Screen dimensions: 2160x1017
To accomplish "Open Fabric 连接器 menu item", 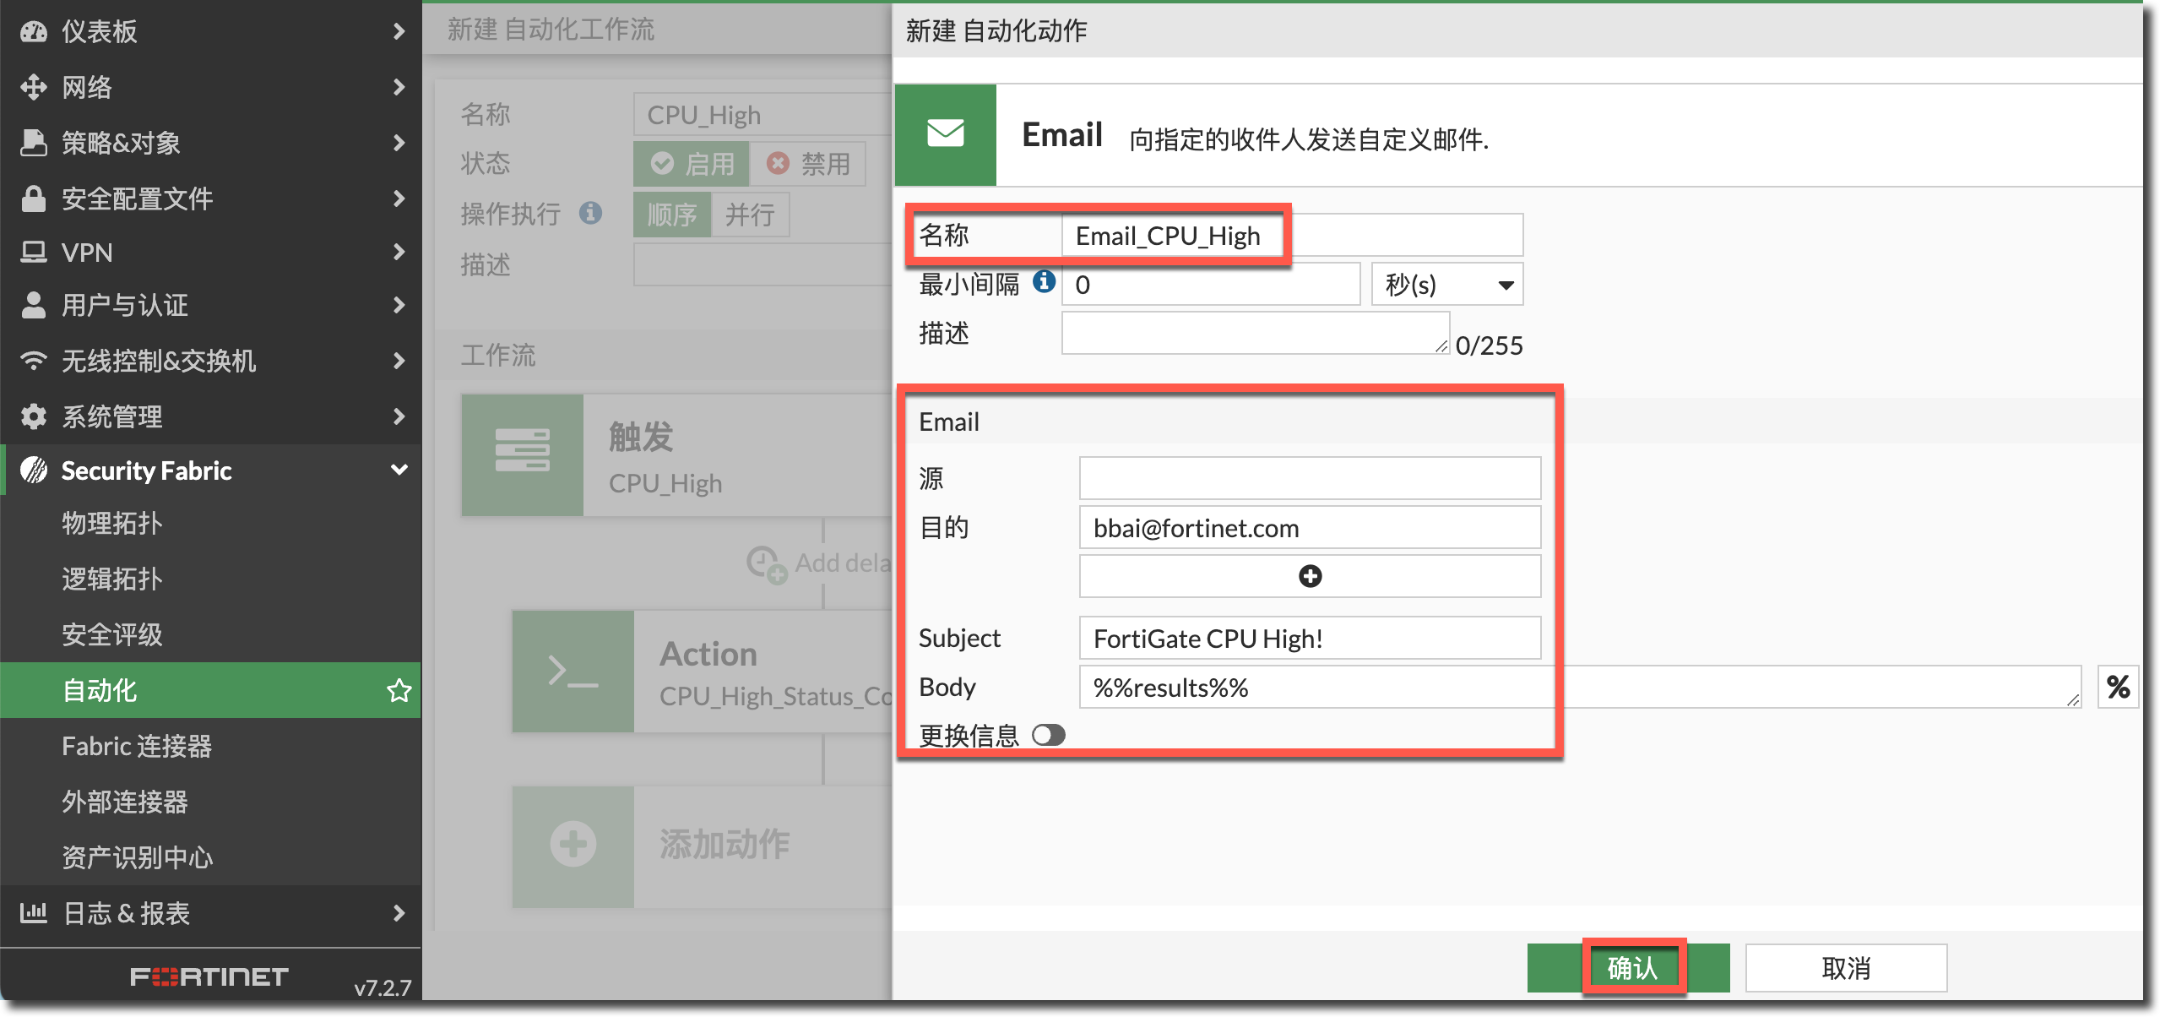I will (x=137, y=746).
